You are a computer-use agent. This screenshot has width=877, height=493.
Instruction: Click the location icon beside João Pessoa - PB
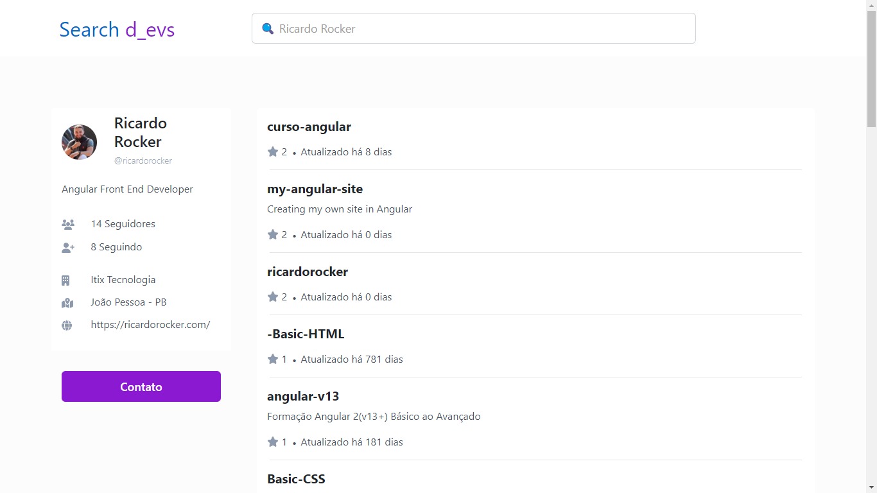pyautogui.click(x=67, y=302)
